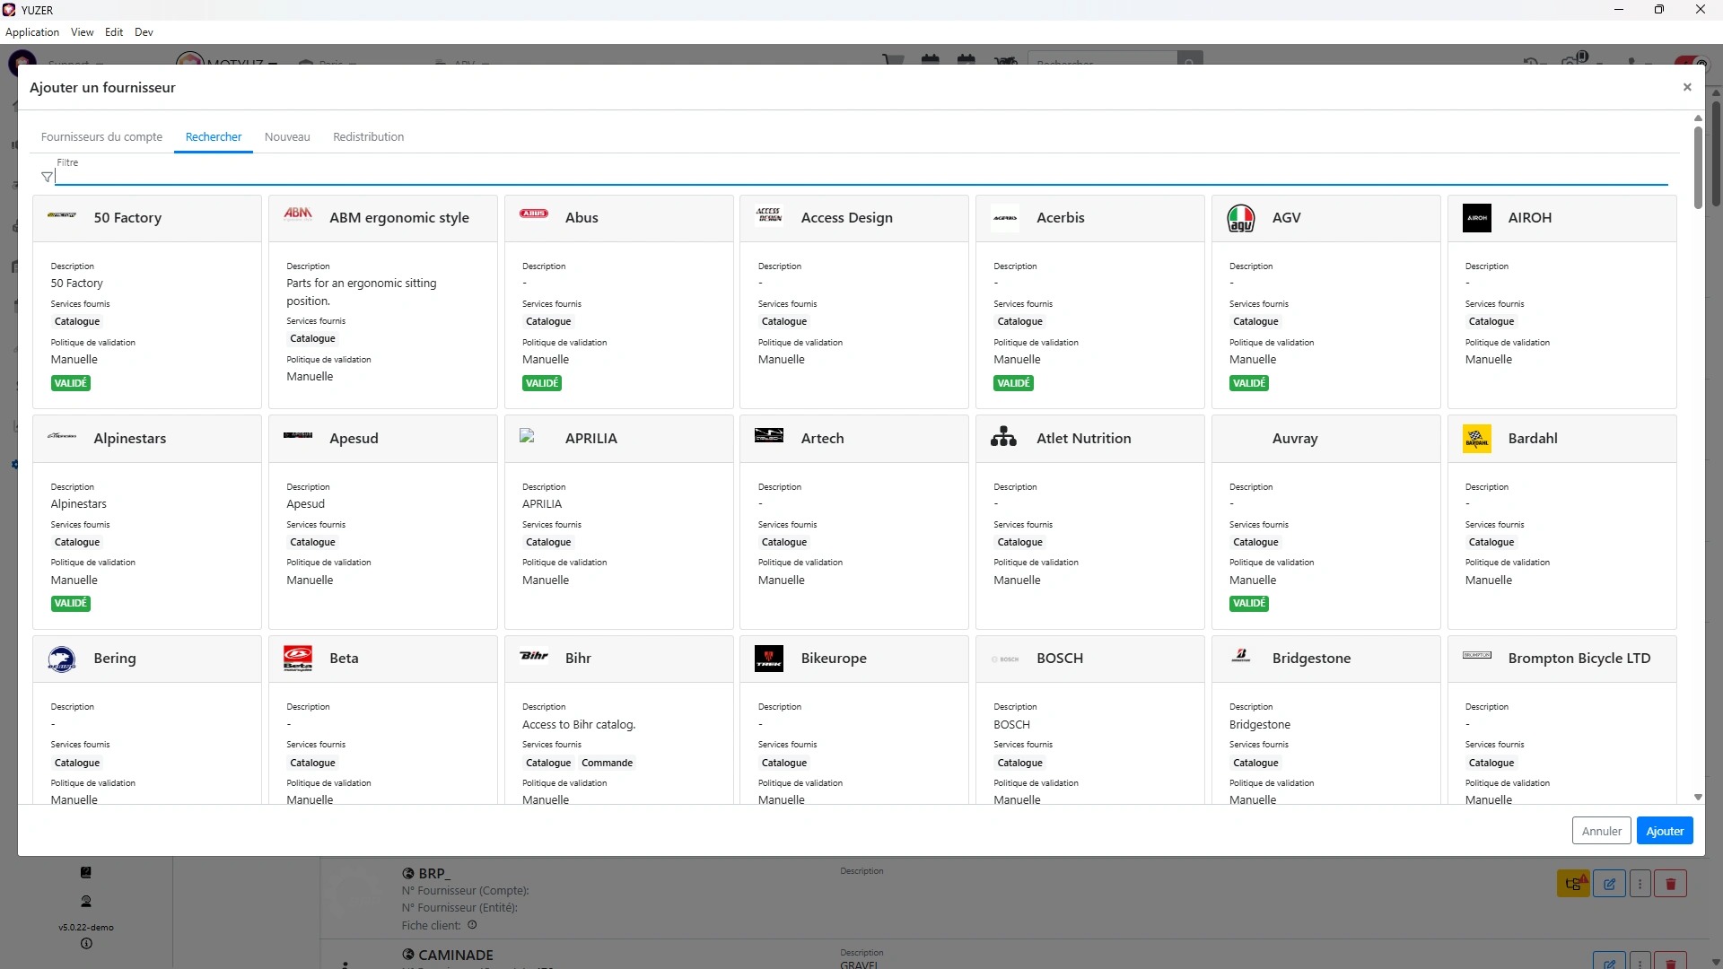
Task: Open the Application menu
Action: tap(32, 32)
